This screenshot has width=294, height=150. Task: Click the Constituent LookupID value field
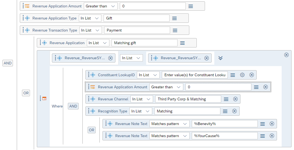coord(195,75)
